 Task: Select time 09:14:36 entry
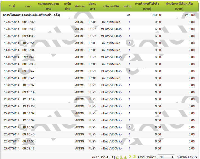[x=28, y=36]
